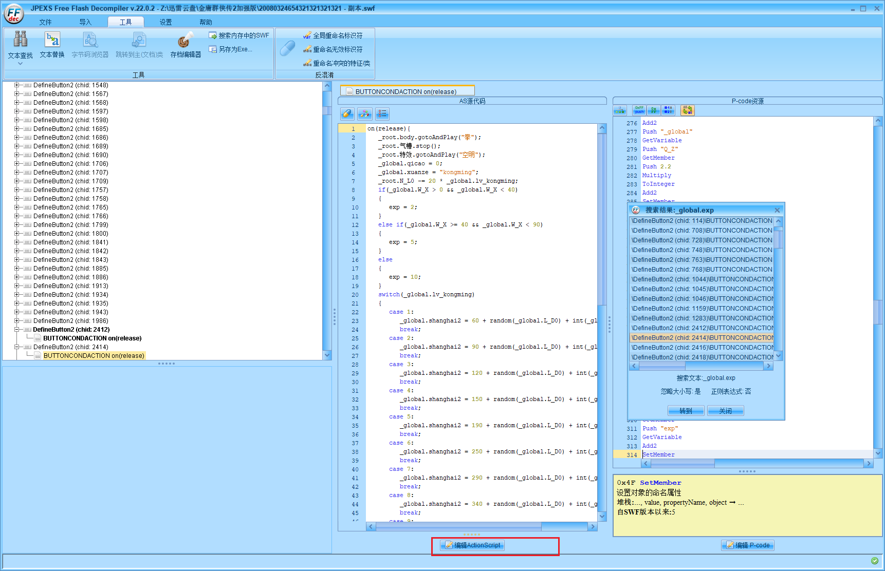
Task: Select search result chid: 1283
Action: pos(702,318)
